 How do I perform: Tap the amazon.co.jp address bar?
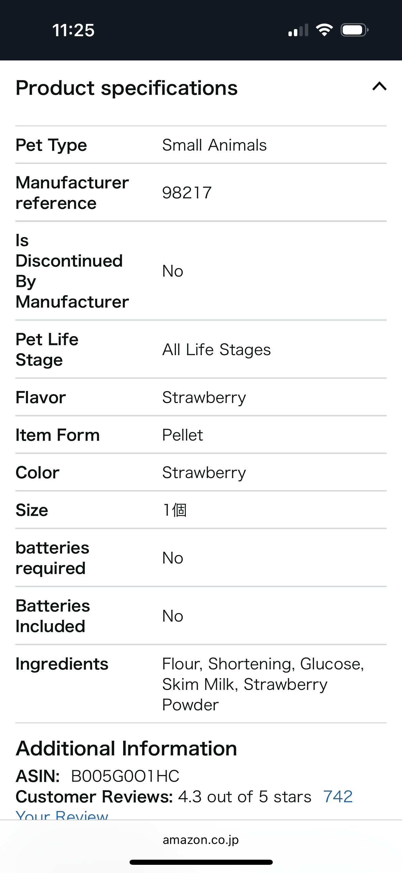(201, 840)
